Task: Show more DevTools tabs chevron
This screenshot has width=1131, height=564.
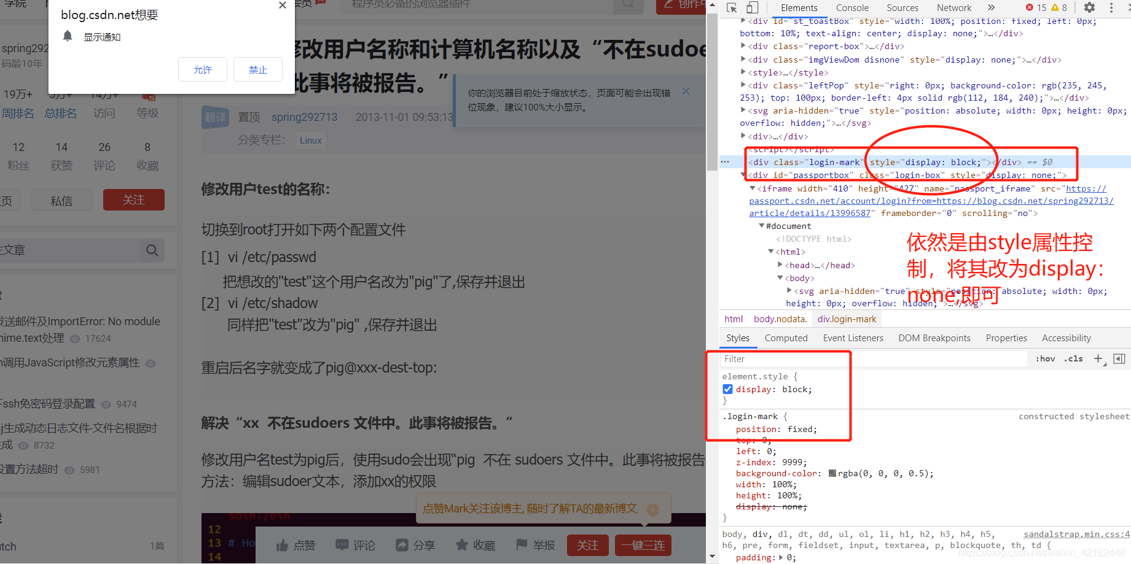Action: (991, 7)
